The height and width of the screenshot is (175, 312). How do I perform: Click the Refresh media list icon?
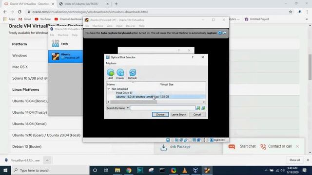[x=132, y=74]
